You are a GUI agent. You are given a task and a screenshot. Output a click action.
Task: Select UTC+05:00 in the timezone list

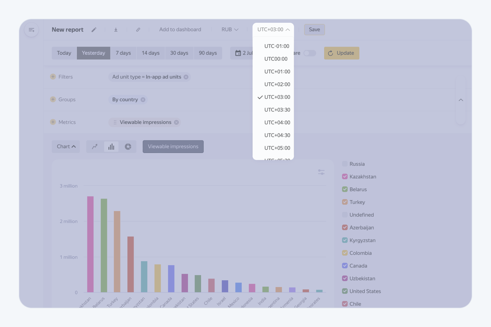pos(277,148)
